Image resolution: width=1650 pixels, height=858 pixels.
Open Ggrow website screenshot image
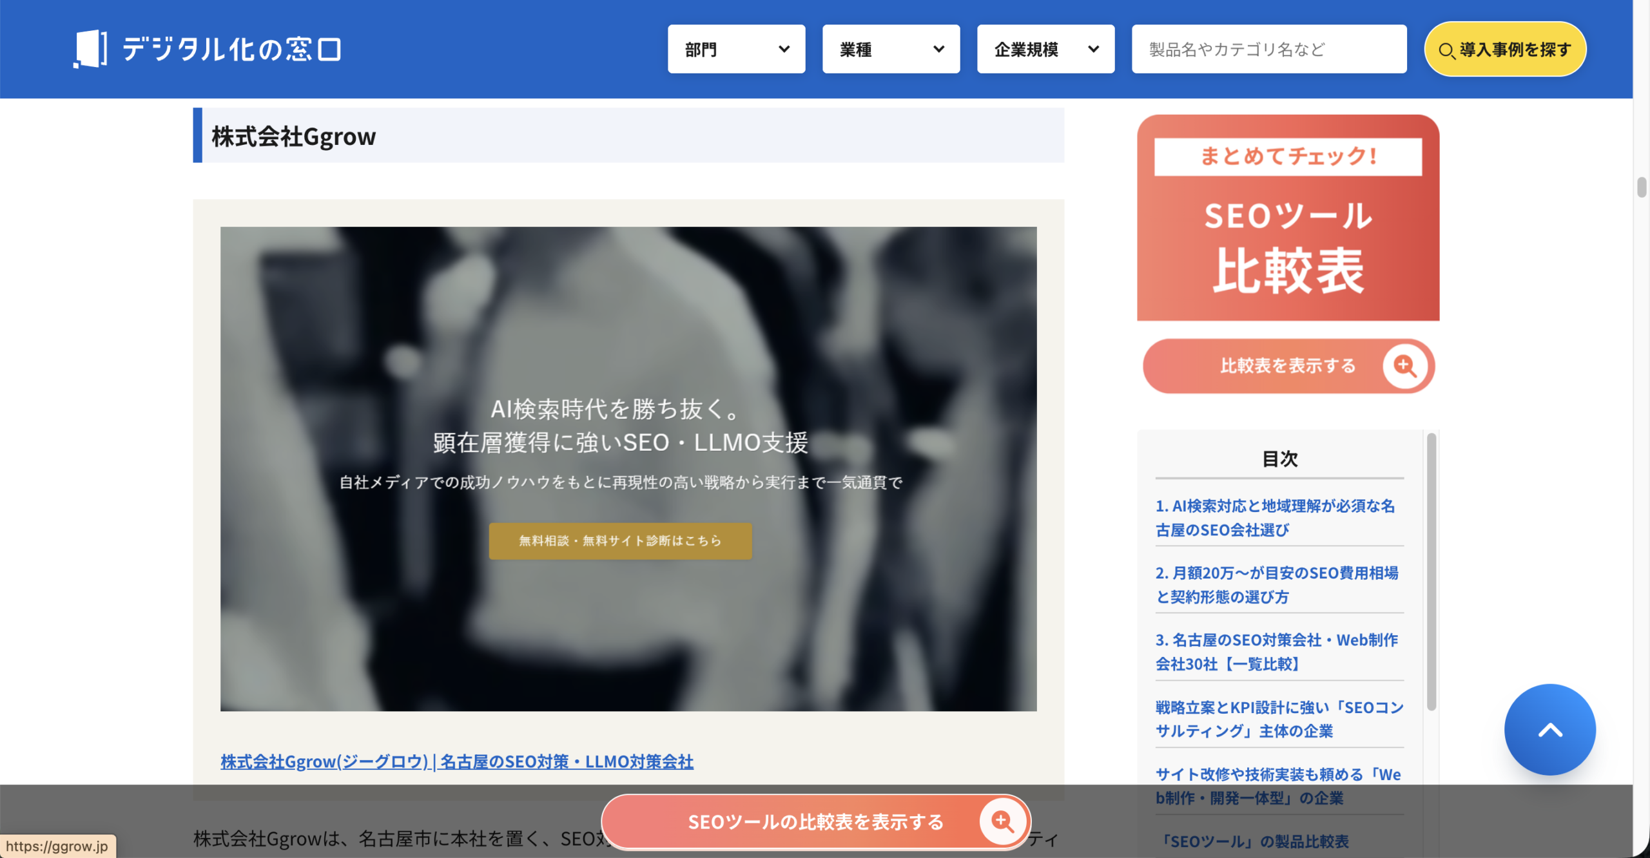tap(628, 469)
